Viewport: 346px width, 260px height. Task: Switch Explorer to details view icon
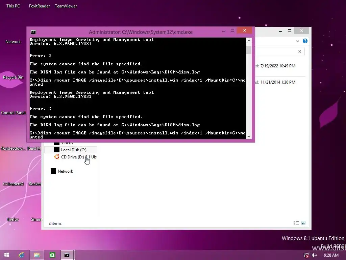coord(296,223)
